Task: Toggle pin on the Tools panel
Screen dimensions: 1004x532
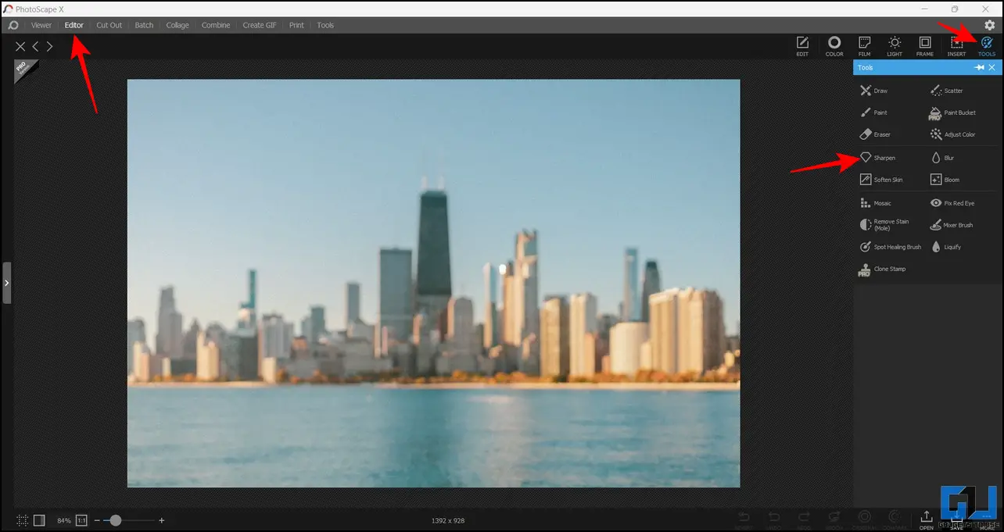Action: point(979,68)
